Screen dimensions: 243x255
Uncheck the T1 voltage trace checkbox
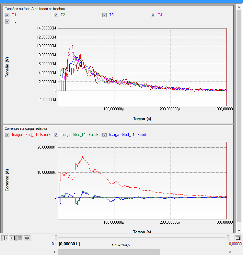tap(7, 15)
